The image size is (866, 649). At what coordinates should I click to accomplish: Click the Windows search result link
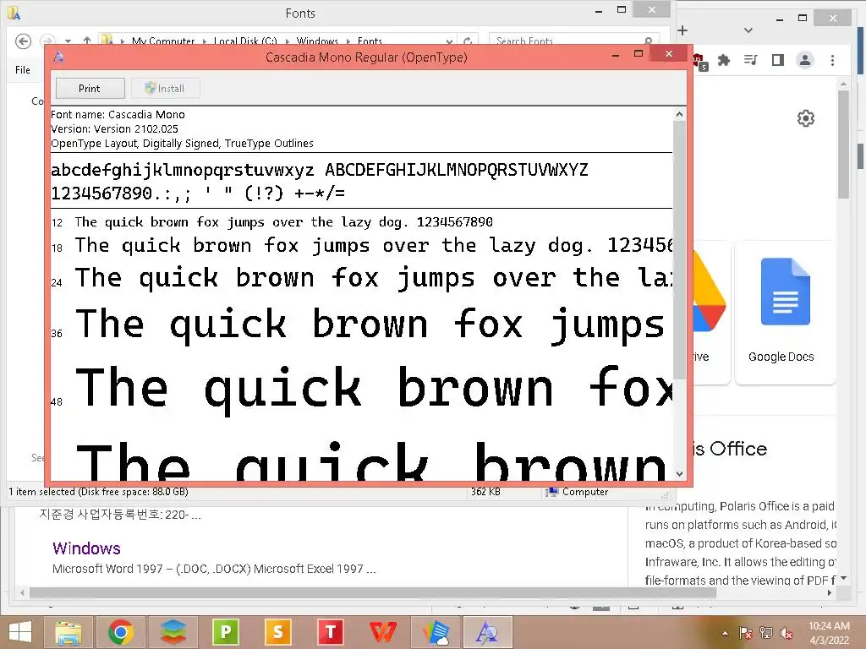pyautogui.click(x=87, y=548)
